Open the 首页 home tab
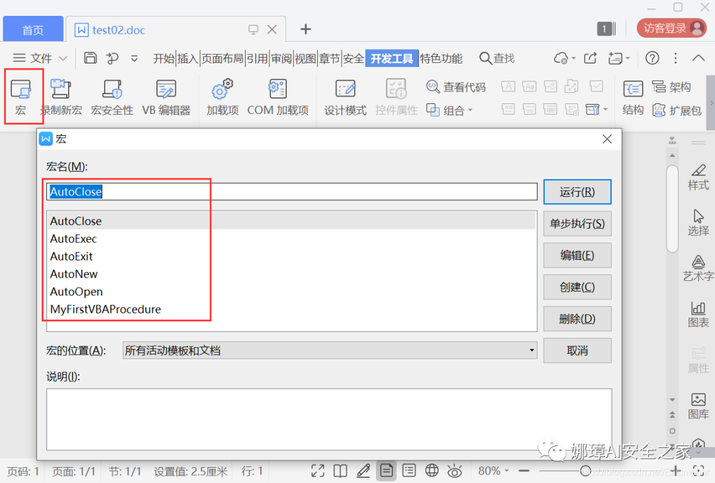Image resolution: width=715 pixels, height=483 pixels. point(33,30)
